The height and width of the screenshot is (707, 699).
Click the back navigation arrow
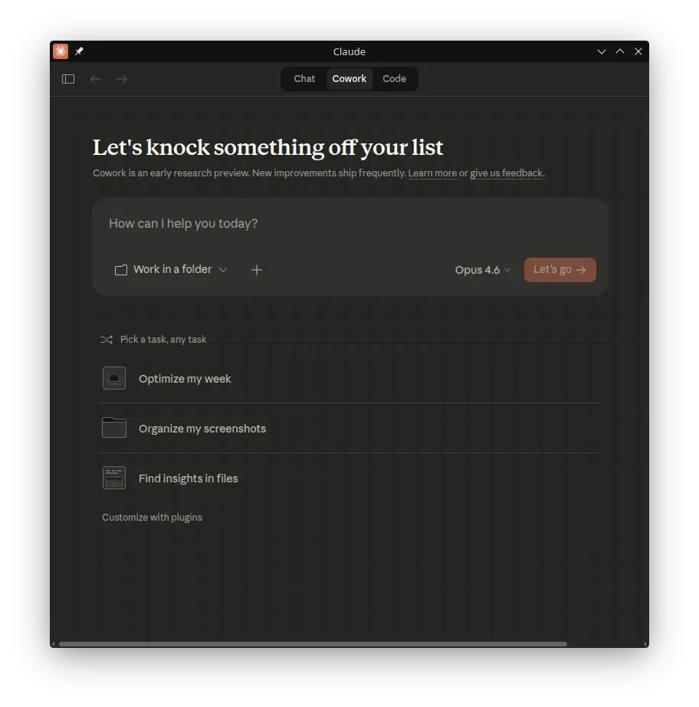pyautogui.click(x=95, y=78)
